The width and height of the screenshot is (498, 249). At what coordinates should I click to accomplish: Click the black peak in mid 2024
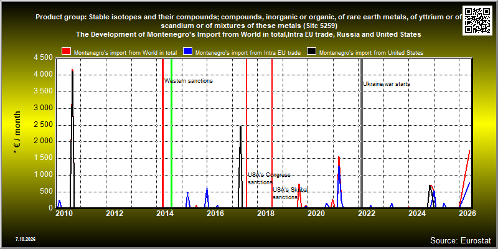430,186
